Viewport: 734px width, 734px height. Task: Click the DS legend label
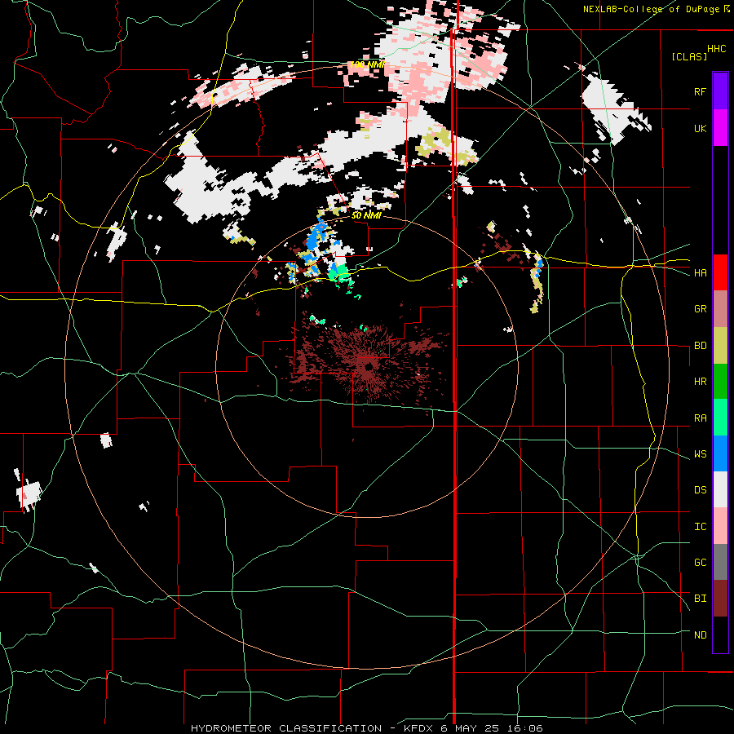700,490
